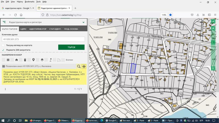The image size is (219, 123).
Task: Toggle 'Първите 200 резултата' checkbox
Action: click(3, 50)
